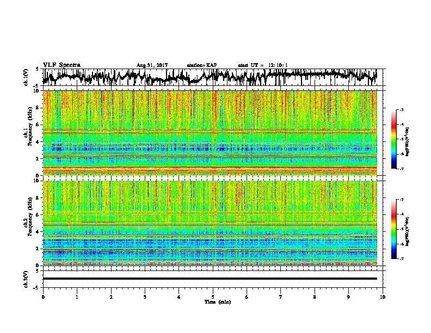Click the "station=KAP" header text
Image resolution: width=431 pixels, height=333 pixels.
pyautogui.click(x=202, y=65)
